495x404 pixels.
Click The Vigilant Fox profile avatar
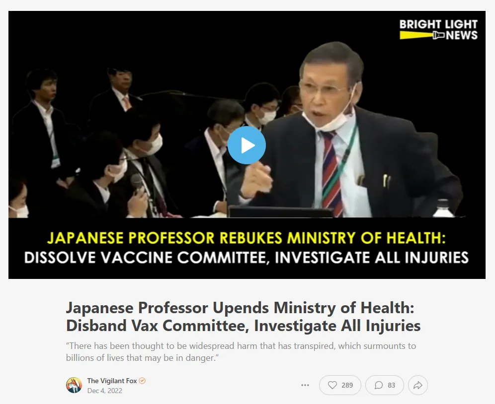pyautogui.click(x=74, y=385)
